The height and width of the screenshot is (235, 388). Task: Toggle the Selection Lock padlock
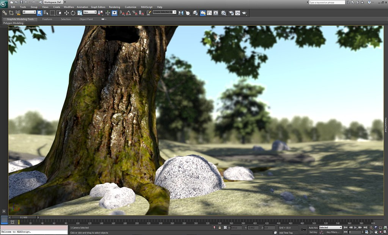[x=220, y=227]
